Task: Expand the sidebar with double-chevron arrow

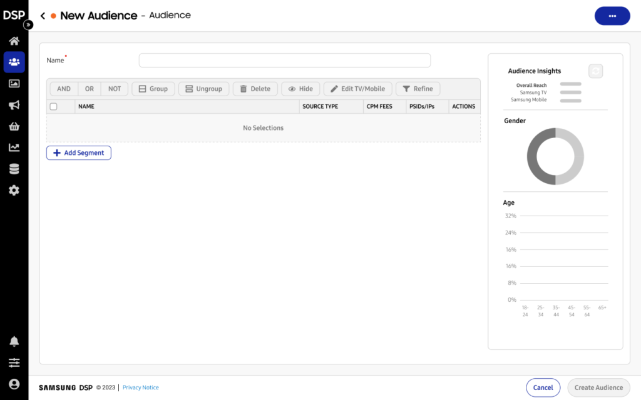Action: [28, 25]
